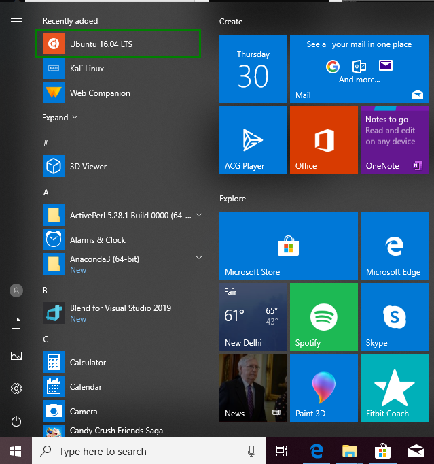Open the Skype tile
434x464 pixels.
[x=395, y=317]
